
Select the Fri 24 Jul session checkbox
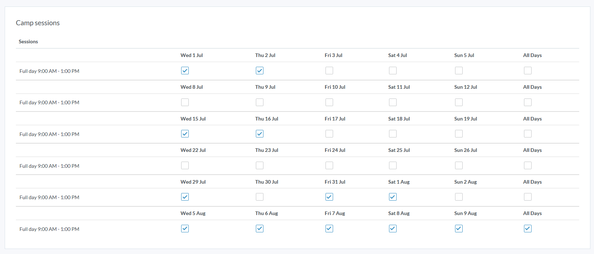(x=329, y=166)
